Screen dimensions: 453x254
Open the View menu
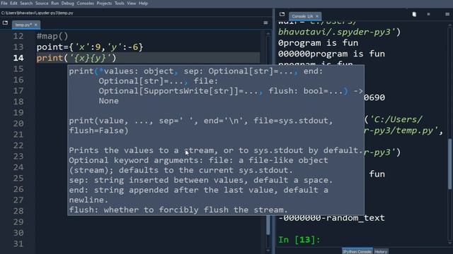[132, 4]
